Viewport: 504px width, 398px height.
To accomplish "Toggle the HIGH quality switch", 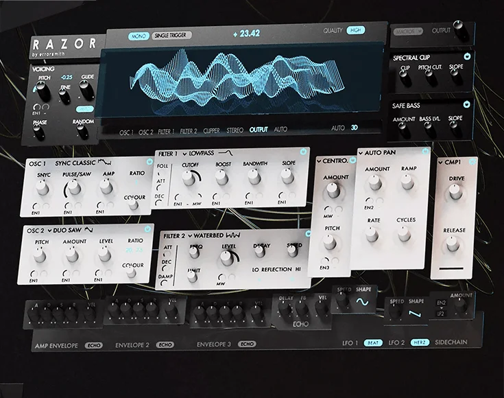I will point(356,31).
